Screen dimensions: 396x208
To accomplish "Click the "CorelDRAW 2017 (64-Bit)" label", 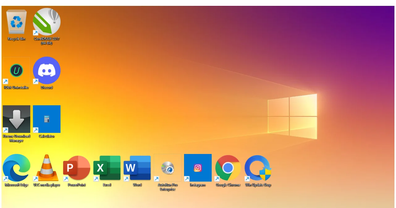I will [x=47, y=41].
